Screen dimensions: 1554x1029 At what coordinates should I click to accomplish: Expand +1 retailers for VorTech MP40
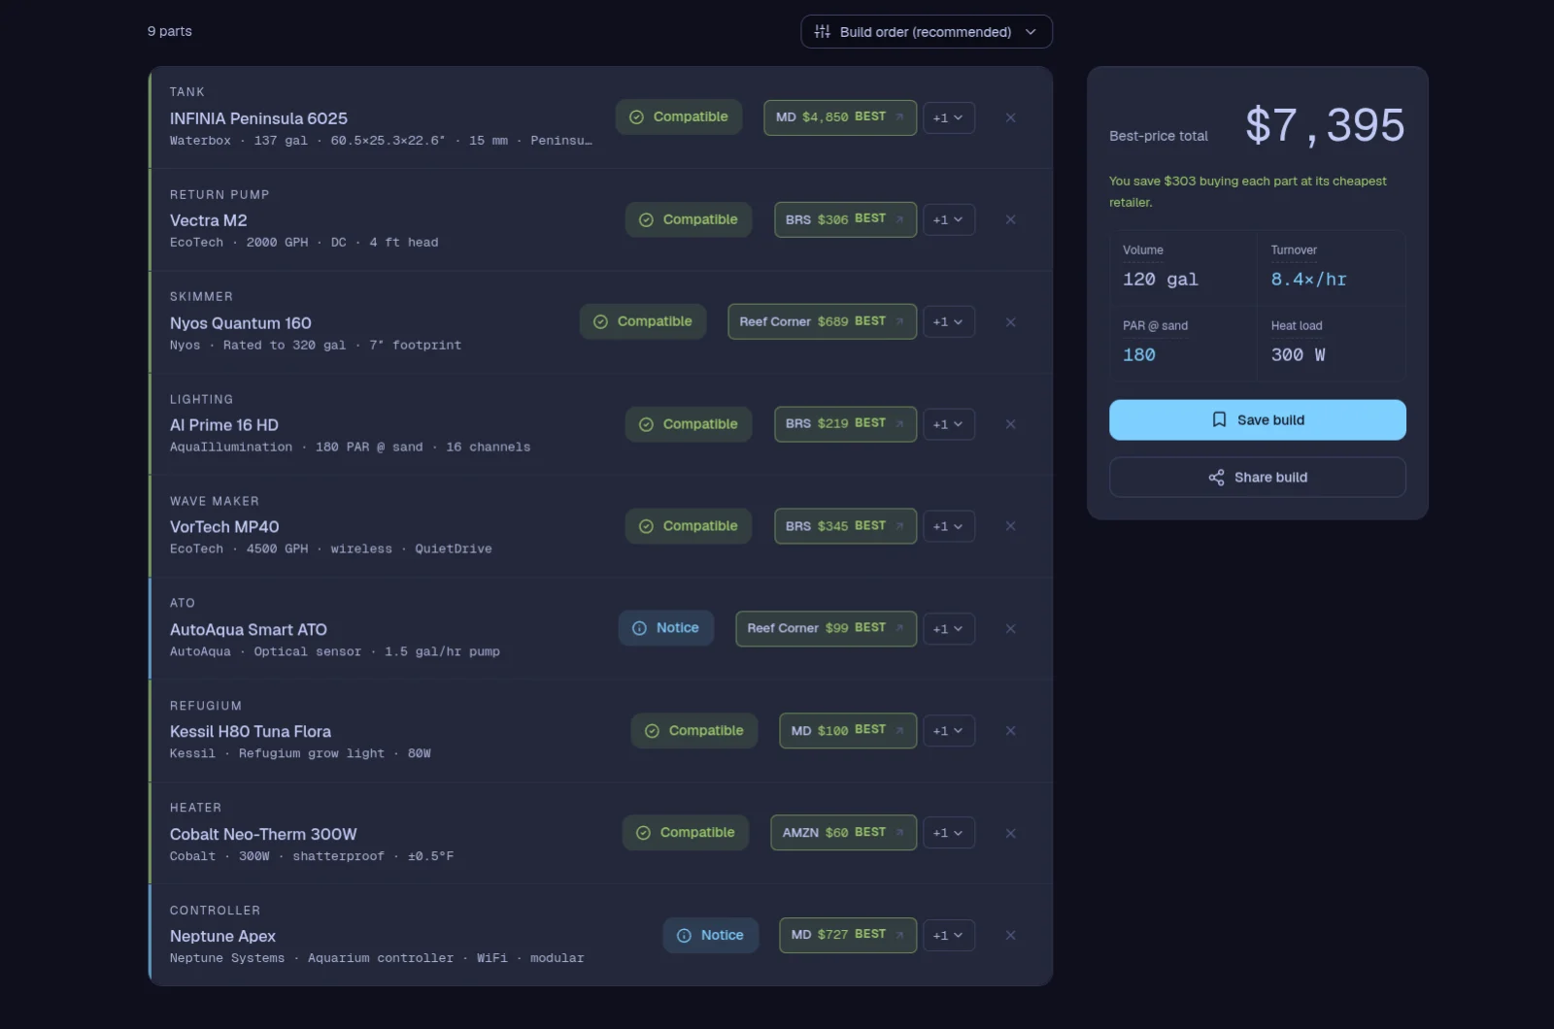[948, 526]
